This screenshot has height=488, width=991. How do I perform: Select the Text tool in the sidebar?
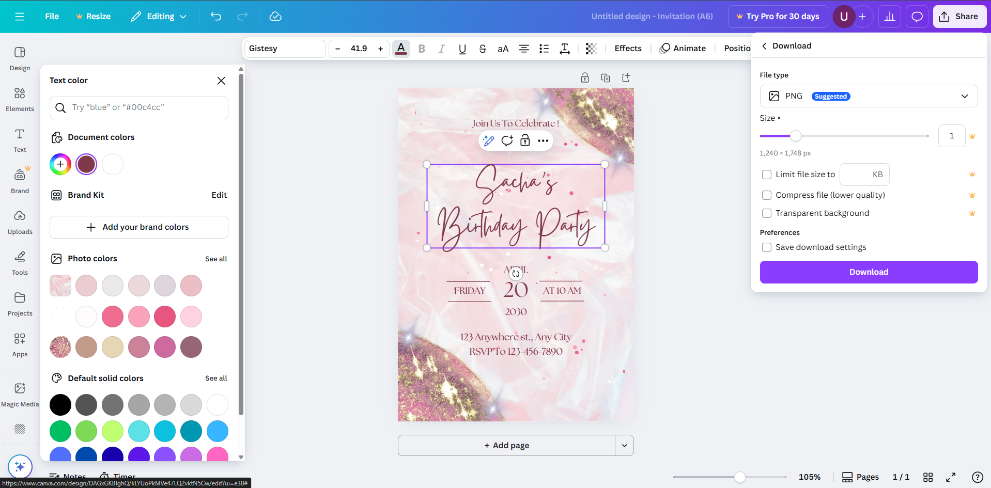pos(20,140)
